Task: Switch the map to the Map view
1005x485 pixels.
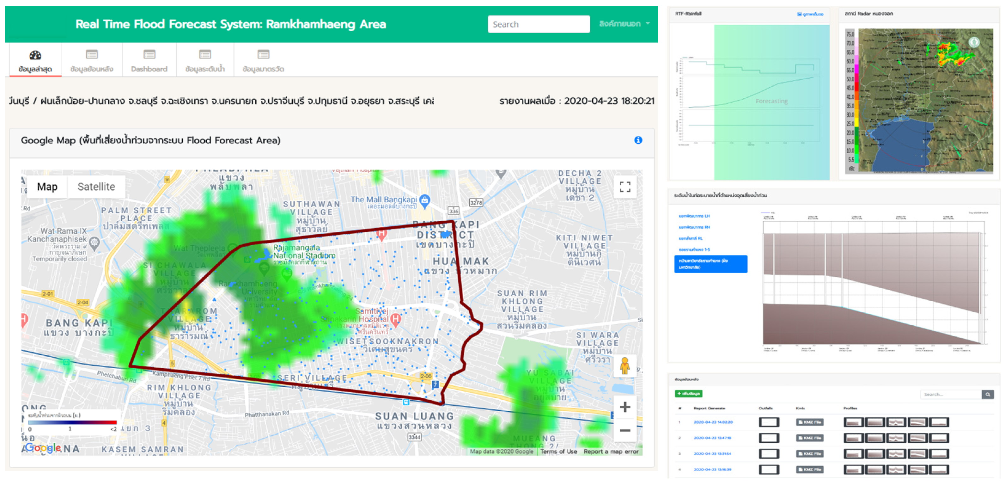Action: (x=47, y=187)
